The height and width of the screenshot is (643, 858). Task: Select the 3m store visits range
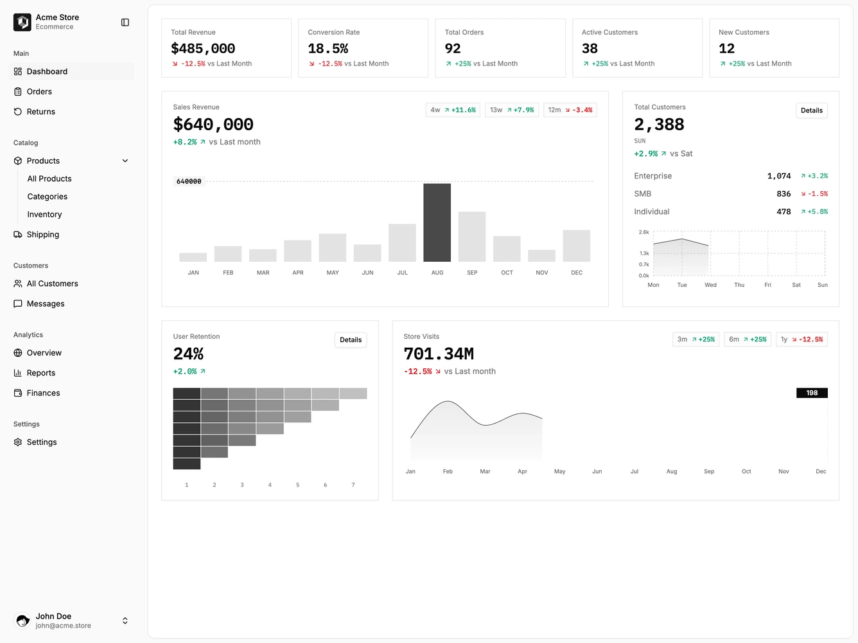[x=696, y=339]
